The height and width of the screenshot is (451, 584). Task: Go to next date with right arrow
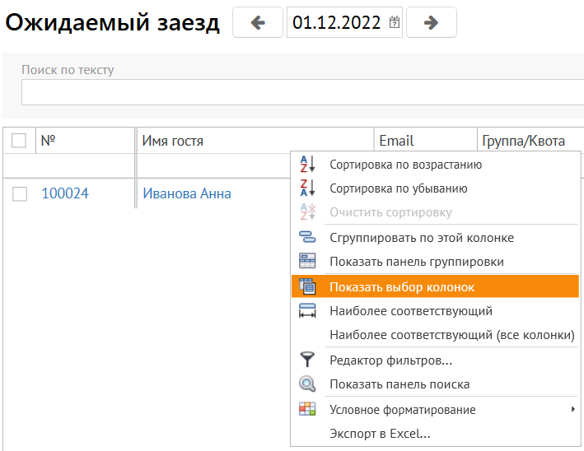(431, 23)
